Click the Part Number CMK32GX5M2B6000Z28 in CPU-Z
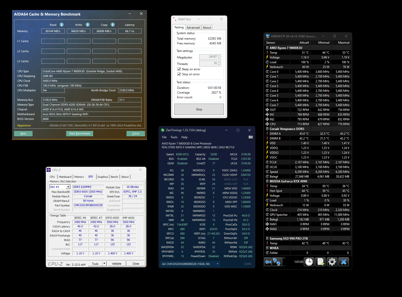This screenshot has height=297, width=402. click(x=88, y=205)
